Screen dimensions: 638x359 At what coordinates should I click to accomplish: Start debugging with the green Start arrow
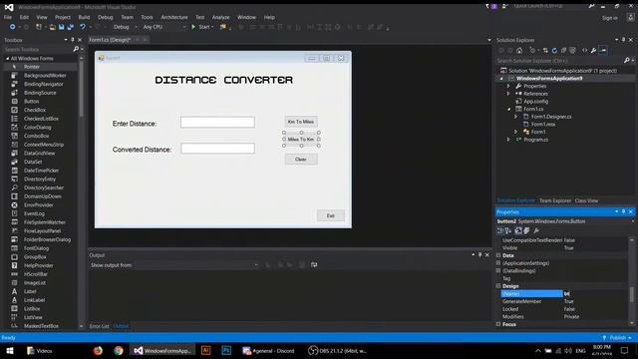(x=193, y=27)
